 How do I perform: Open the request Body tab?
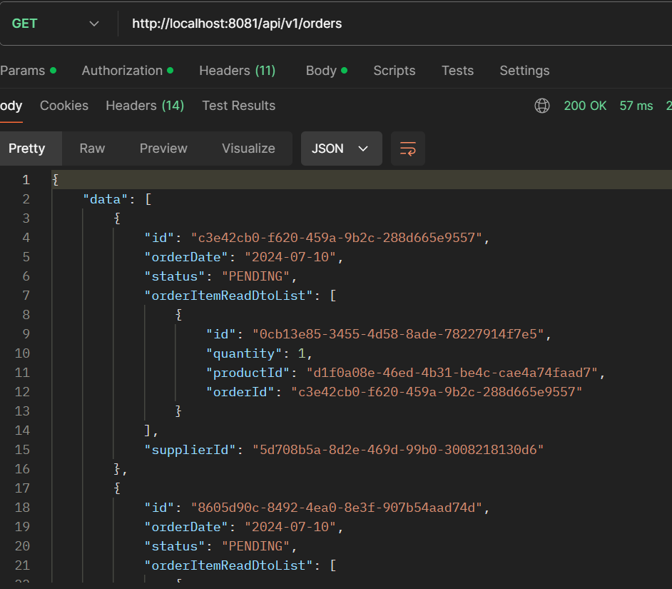(326, 71)
